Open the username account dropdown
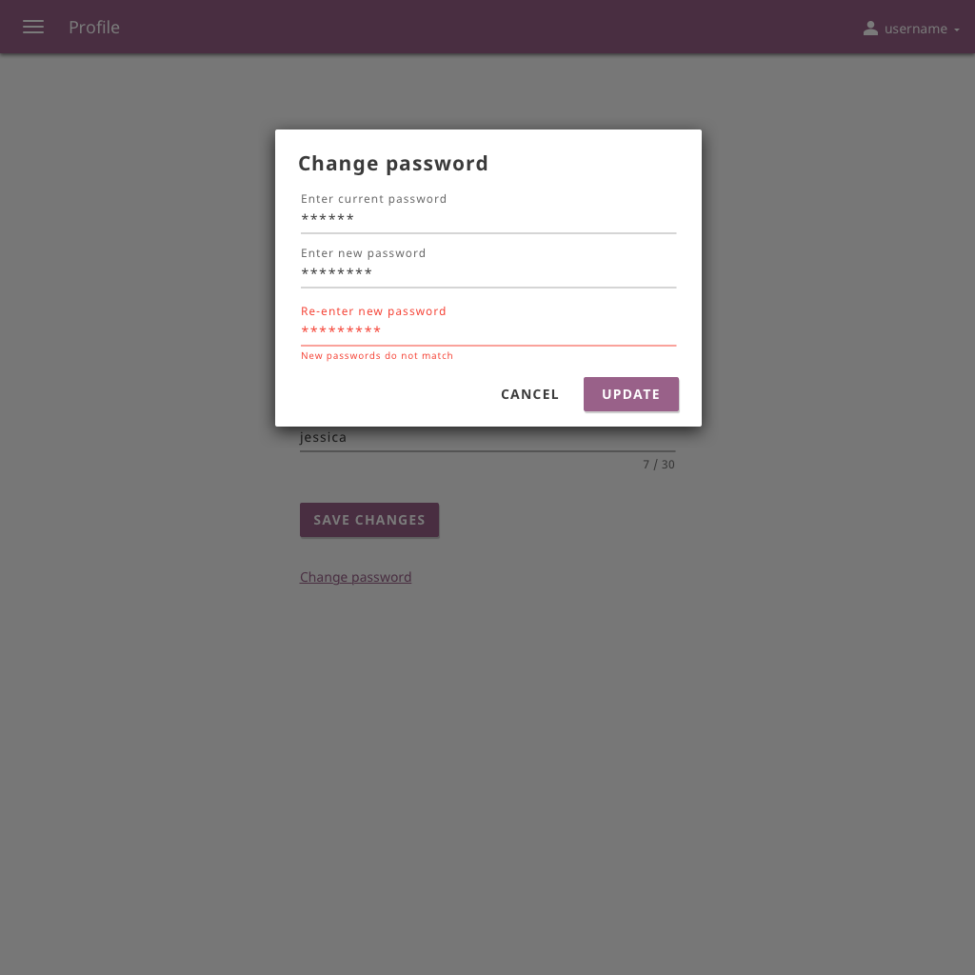This screenshot has height=975, width=975. coord(914,29)
